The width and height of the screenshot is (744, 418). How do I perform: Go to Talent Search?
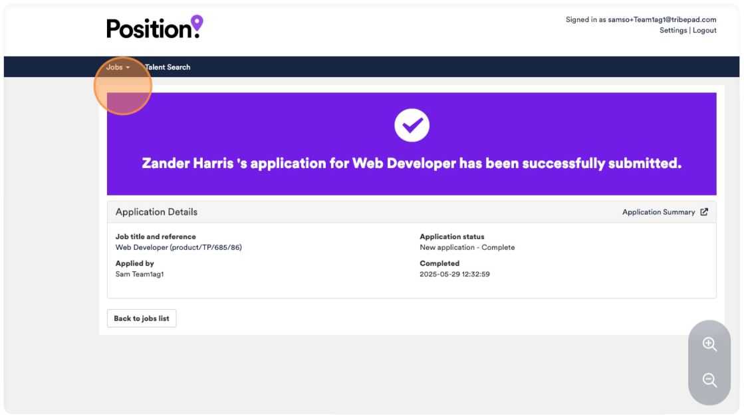(168, 67)
